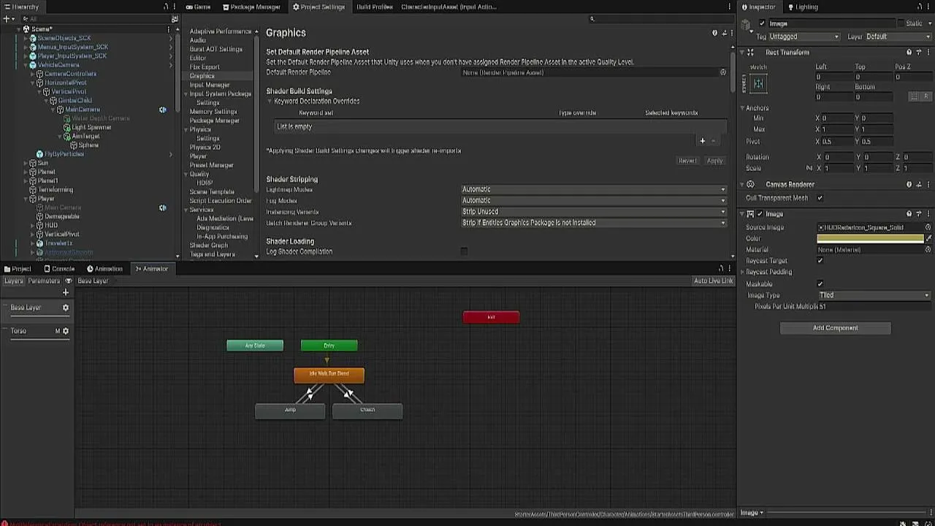Image resolution: width=935 pixels, height=526 pixels.
Task: Open Image component more options menu
Action: (928, 214)
